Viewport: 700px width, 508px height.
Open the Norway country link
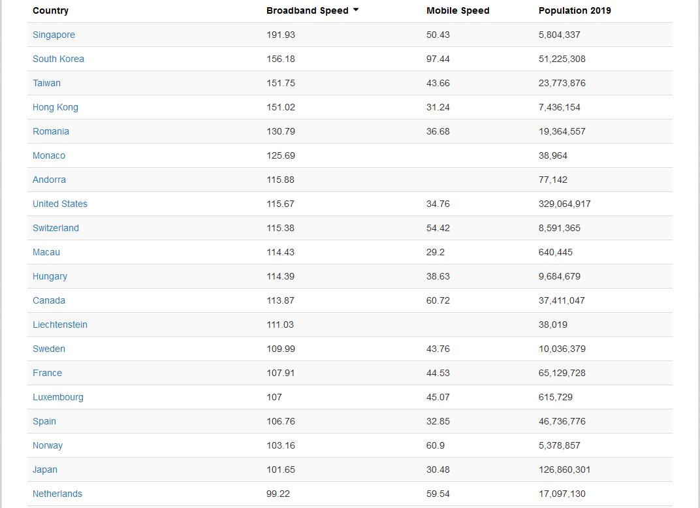coord(48,445)
